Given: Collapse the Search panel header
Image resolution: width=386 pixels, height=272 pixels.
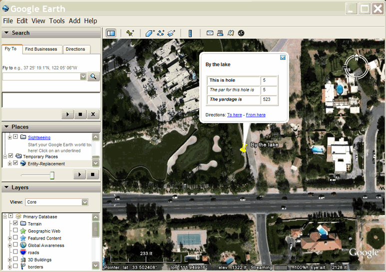Looking at the screenshot, I should tap(6, 33).
